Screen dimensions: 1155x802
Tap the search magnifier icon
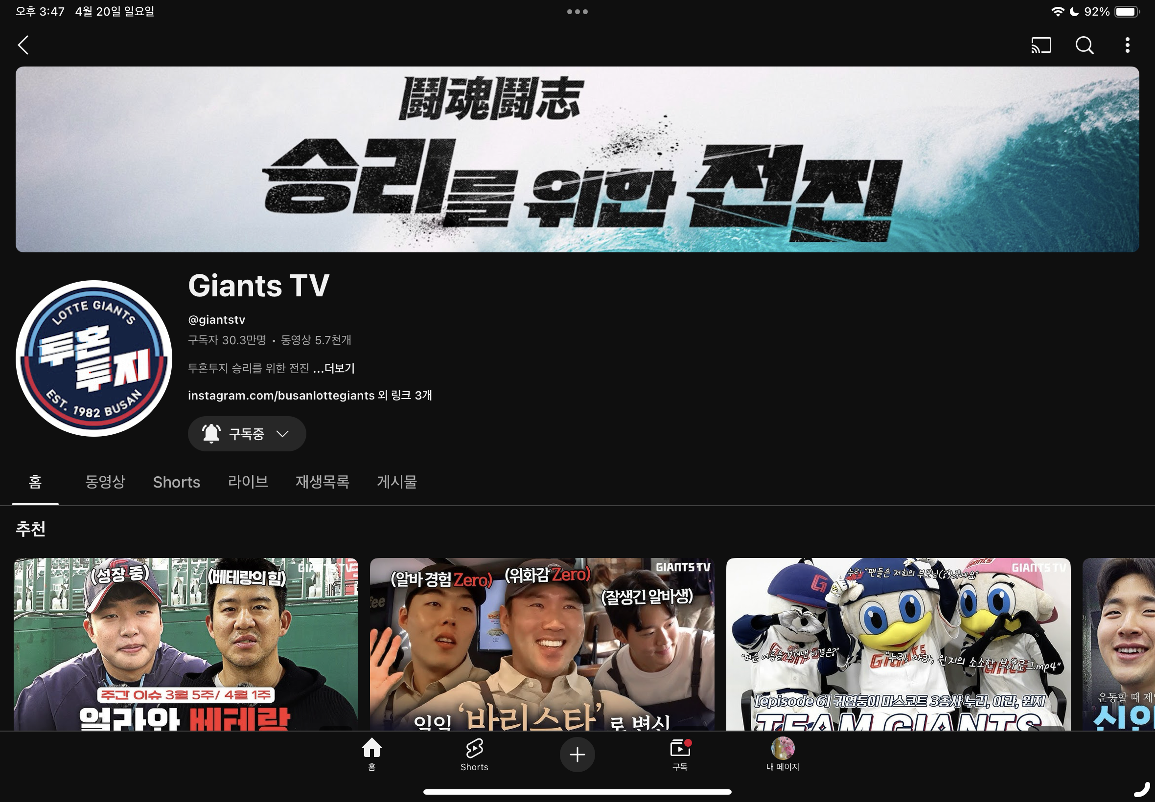pos(1084,45)
